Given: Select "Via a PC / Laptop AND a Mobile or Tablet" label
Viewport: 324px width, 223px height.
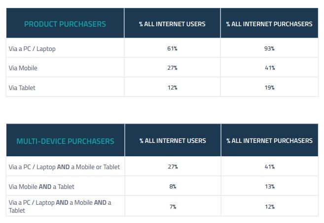Looking at the screenshot, I should [x=64, y=167].
